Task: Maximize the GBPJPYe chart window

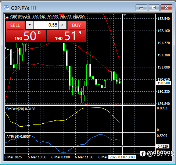Action: [154, 8]
